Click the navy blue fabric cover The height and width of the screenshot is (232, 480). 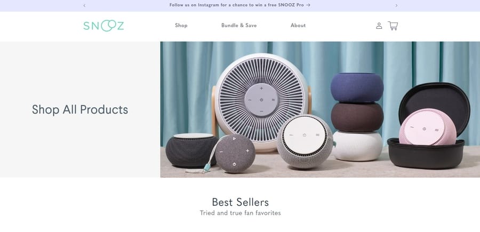point(357,87)
